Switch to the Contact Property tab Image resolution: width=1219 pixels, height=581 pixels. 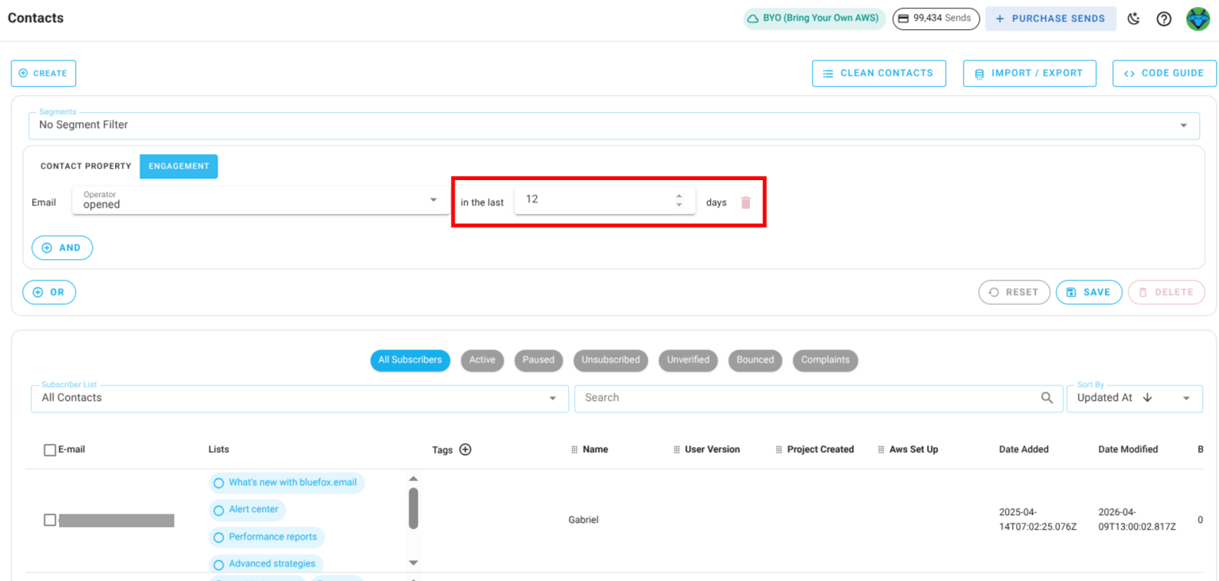[86, 166]
